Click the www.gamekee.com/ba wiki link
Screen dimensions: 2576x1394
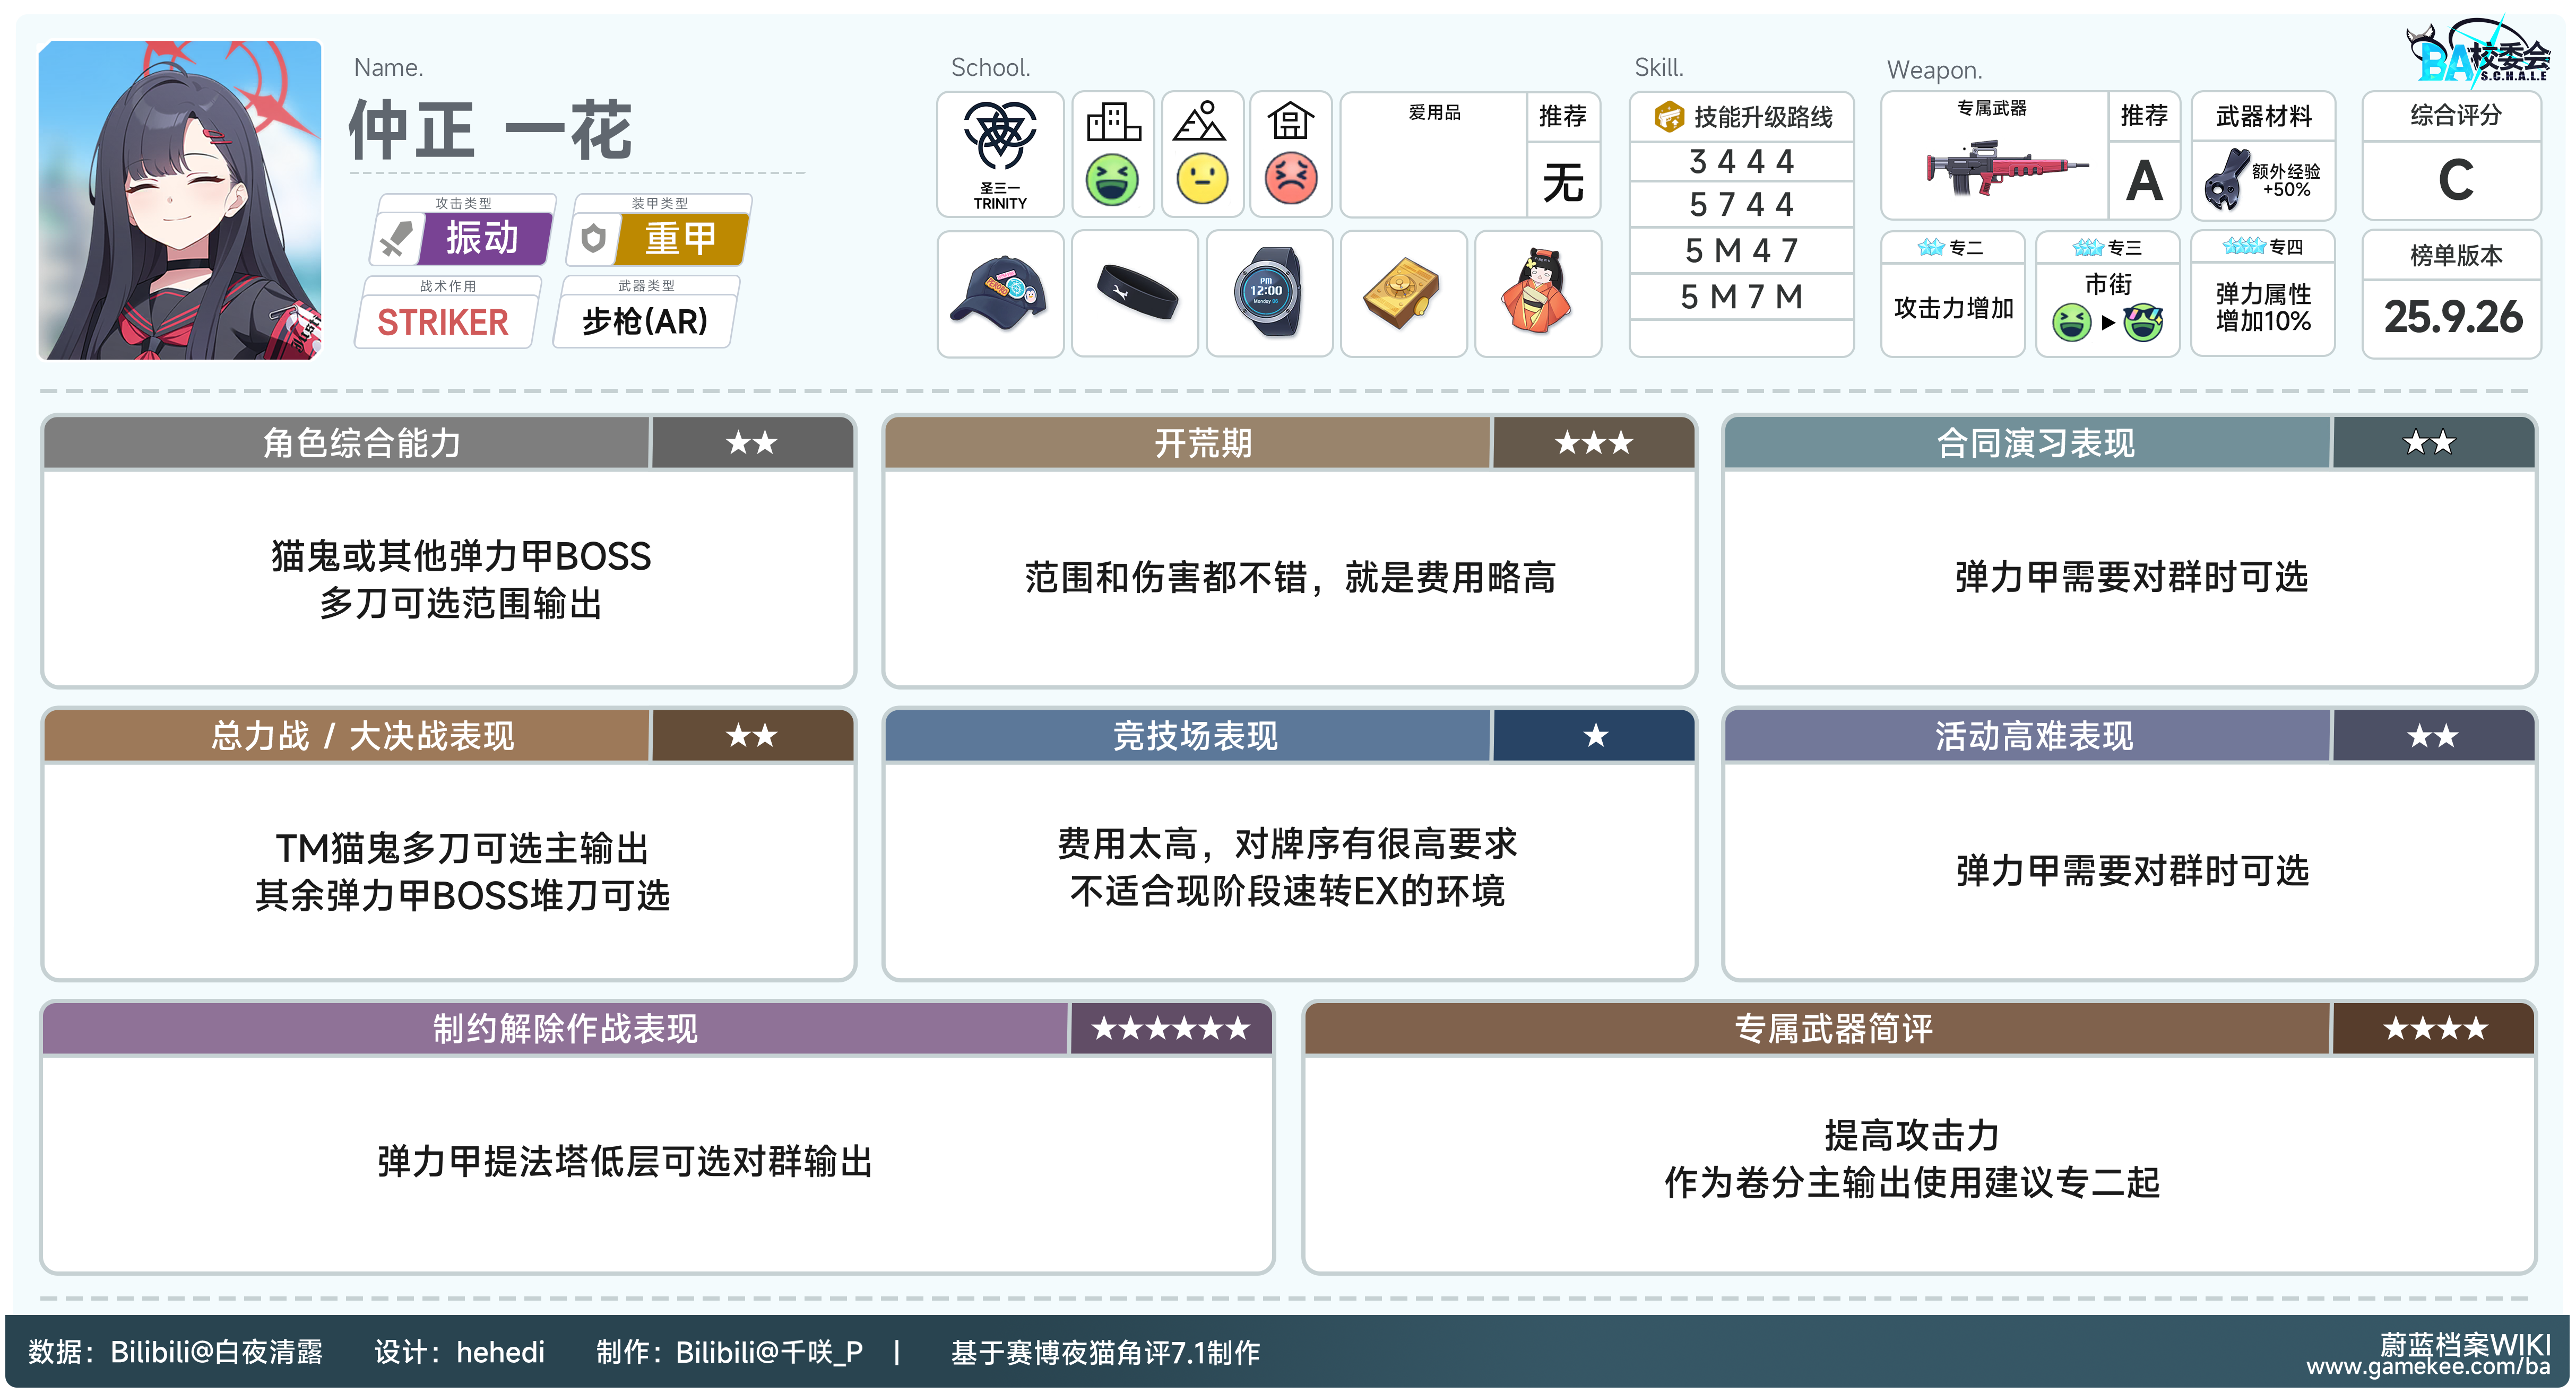(x=2428, y=1368)
